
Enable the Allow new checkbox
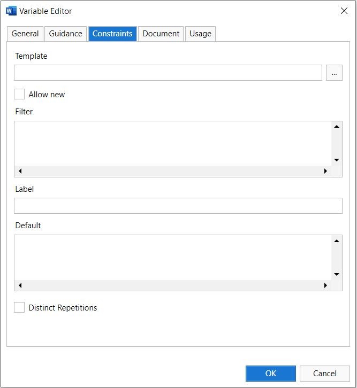point(19,95)
